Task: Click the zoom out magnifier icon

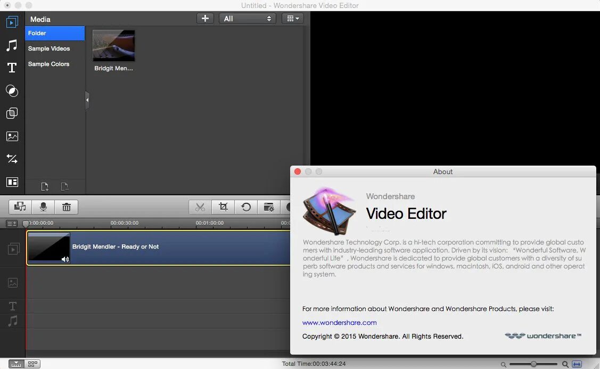Action: 504,364
